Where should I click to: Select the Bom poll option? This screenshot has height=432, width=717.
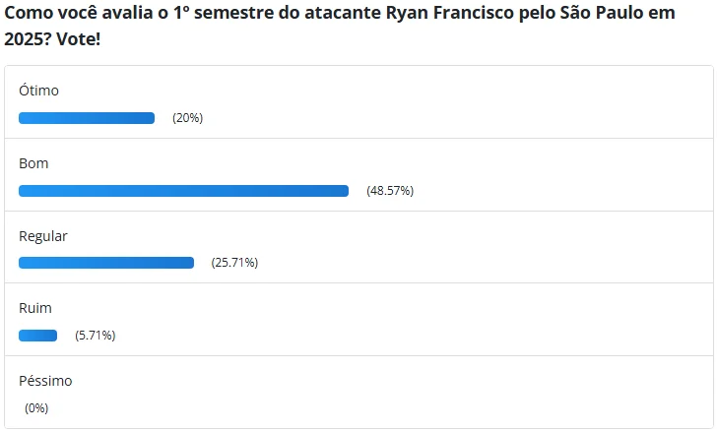(x=33, y=163)
